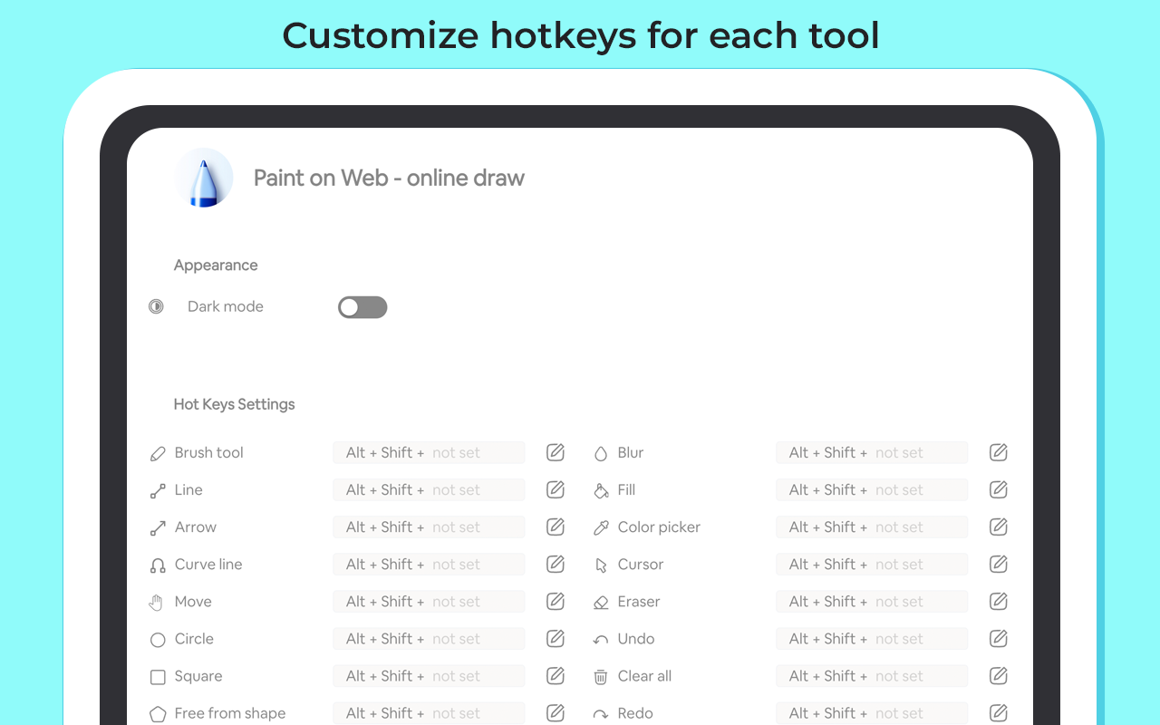Screen dimensions: 1160x725
Task: Click the 'Dark mode' label
Action: (226, 306)
